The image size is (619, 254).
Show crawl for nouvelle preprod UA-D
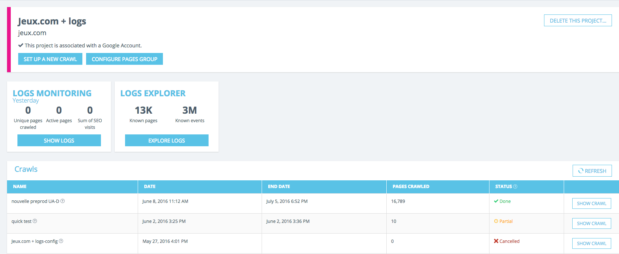(592, 203)
